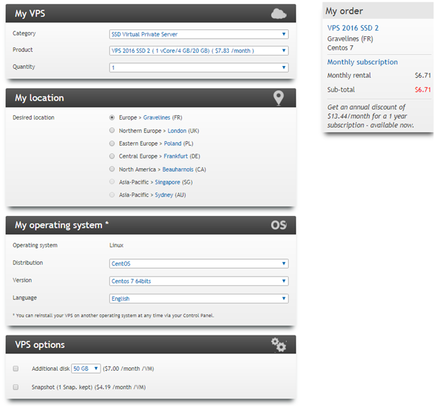
Task: Click the Desired location label
Action: tap(33, 117)
